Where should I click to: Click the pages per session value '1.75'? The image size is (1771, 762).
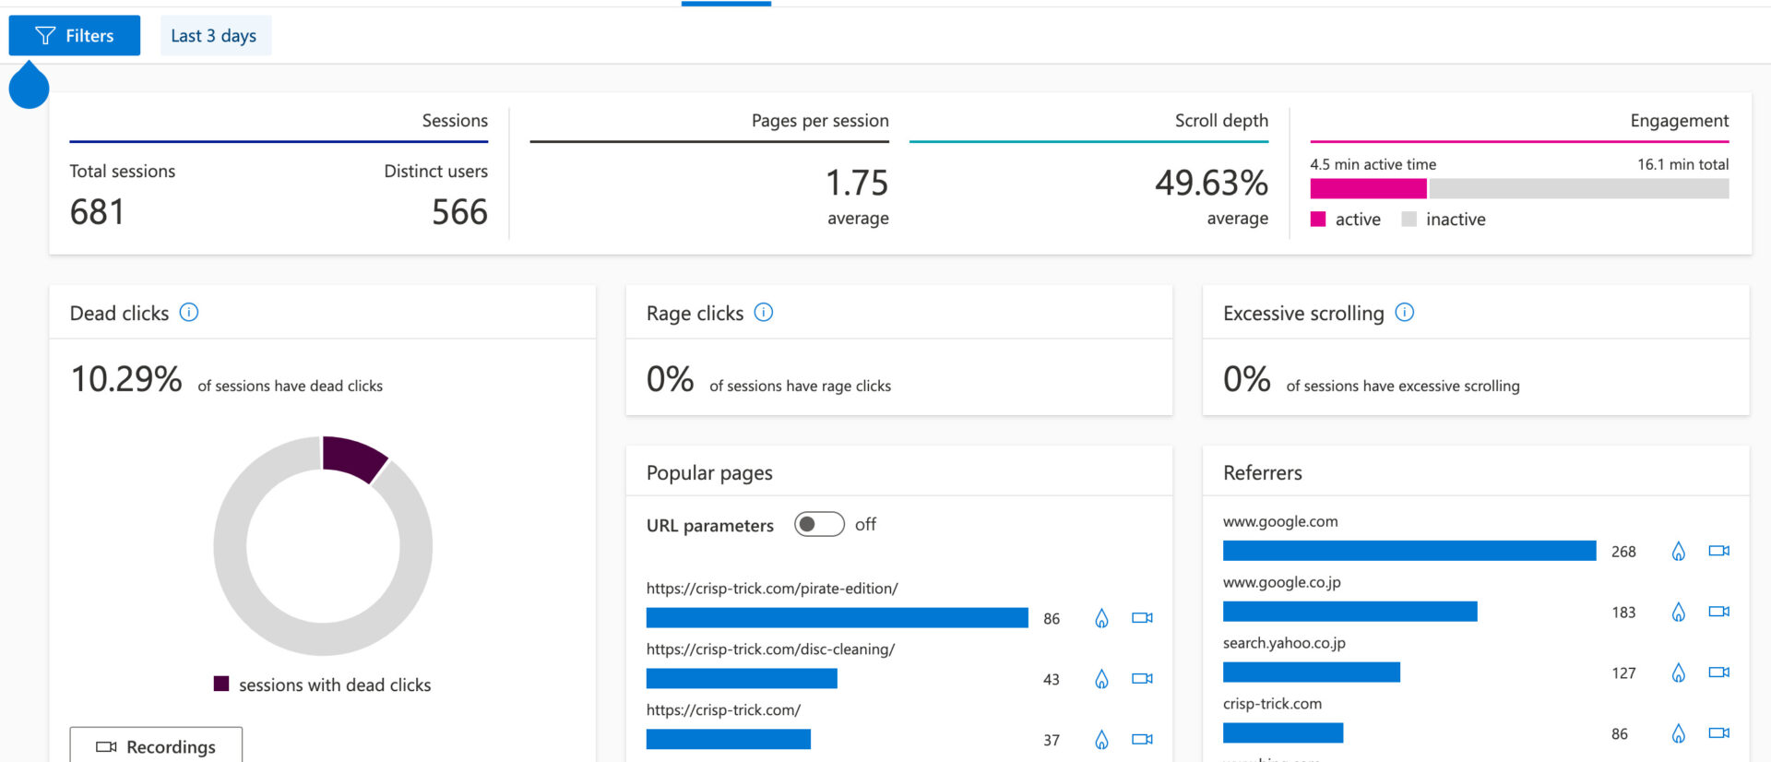857,183
